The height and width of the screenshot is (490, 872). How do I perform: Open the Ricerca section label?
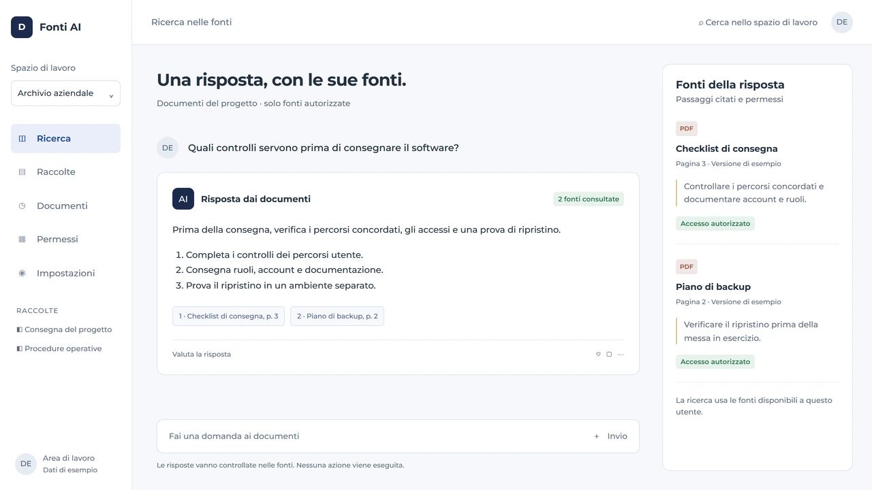click(x=54, y=139)
